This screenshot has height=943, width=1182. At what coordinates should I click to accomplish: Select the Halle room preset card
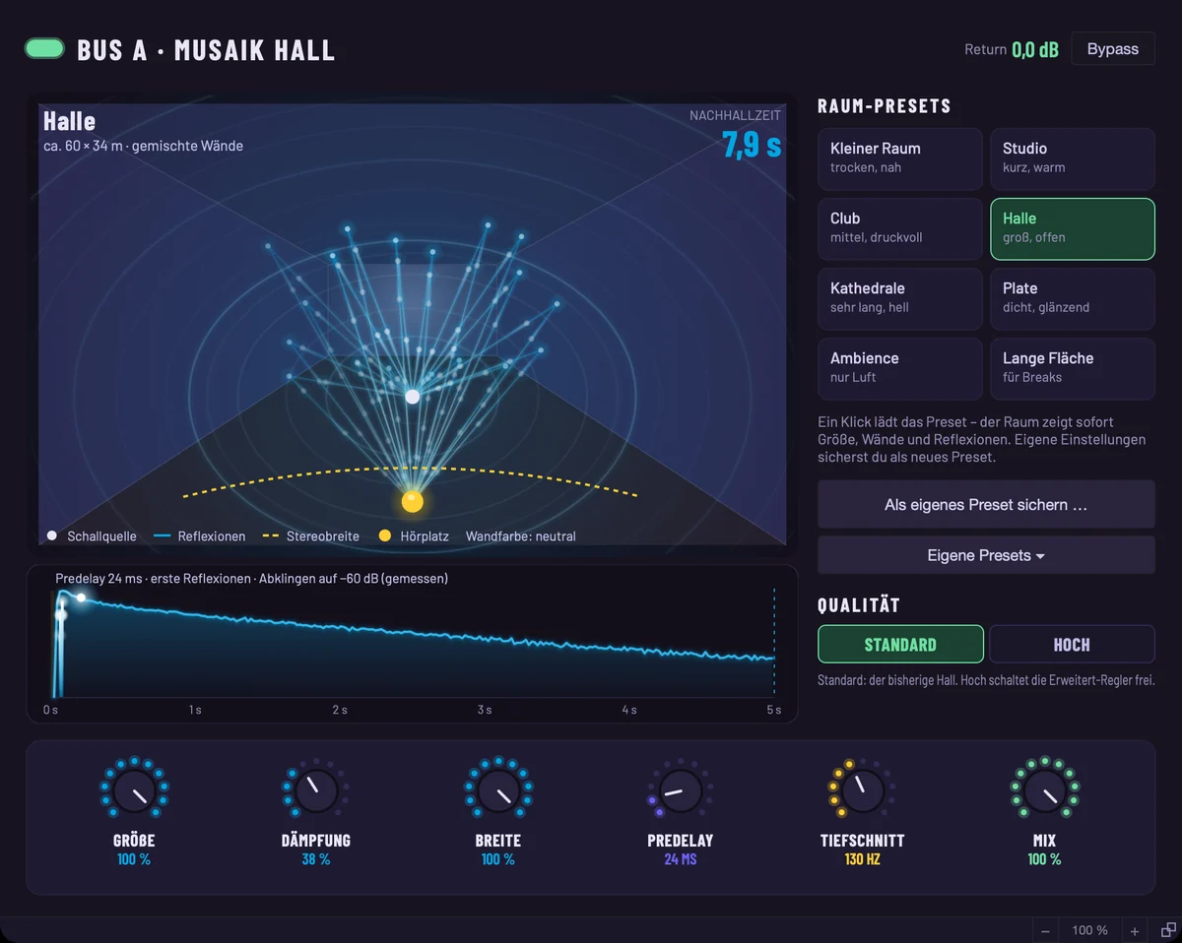pyautogui.click(x=1073, y=228)
